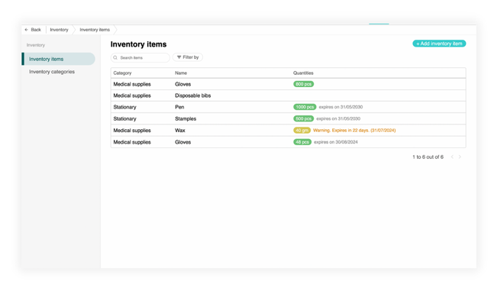Viewport: 491px width, 291px height.
Task: Click the 500 pcs badge
Action: 303,118
